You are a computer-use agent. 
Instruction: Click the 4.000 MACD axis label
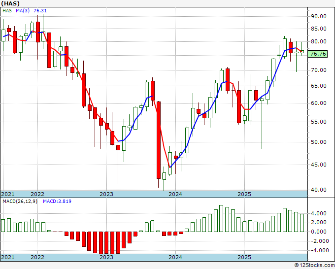pyautogui.click(x=319, y=213)
